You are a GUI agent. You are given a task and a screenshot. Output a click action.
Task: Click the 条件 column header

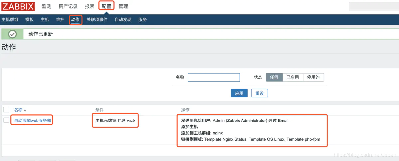tap(99, 110)
